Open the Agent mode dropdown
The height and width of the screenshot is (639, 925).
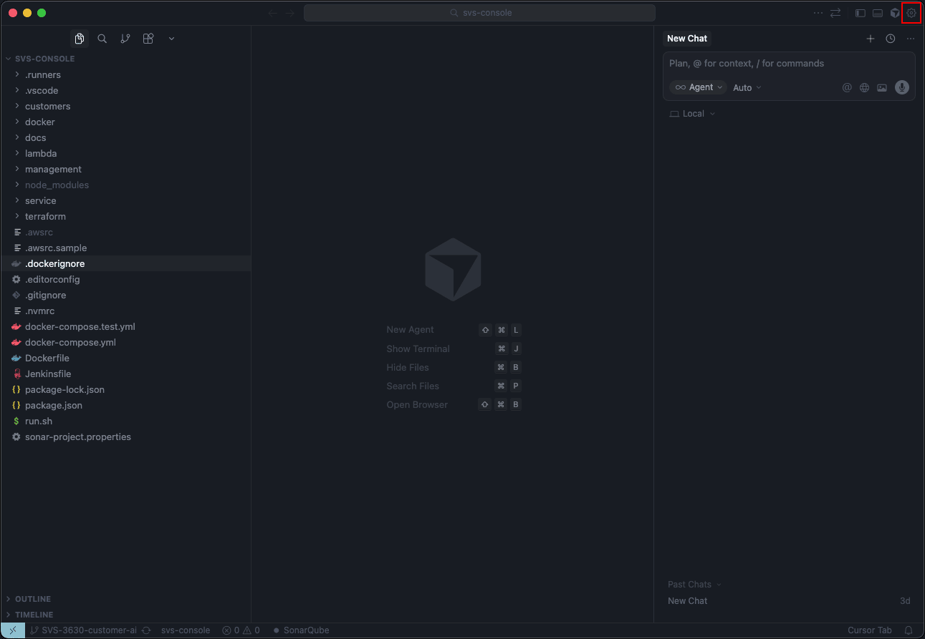(699, 87)
